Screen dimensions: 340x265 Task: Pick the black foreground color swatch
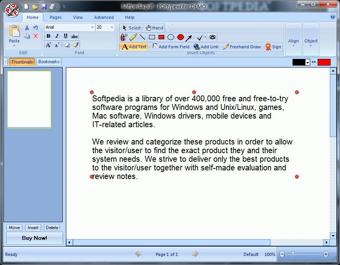[299, 62]
